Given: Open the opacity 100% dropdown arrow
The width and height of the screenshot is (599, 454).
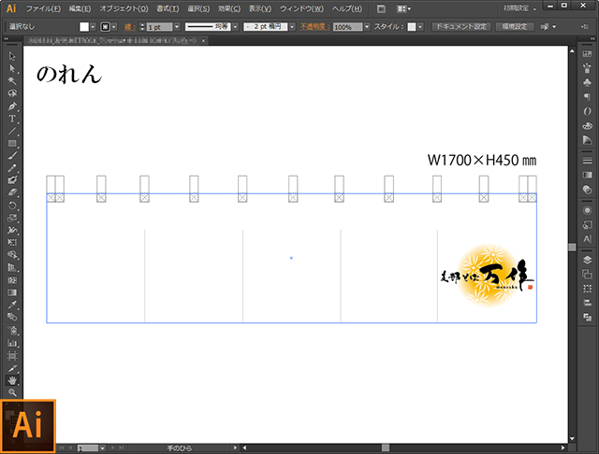Looking at the screenshot, I should (367, 27).
